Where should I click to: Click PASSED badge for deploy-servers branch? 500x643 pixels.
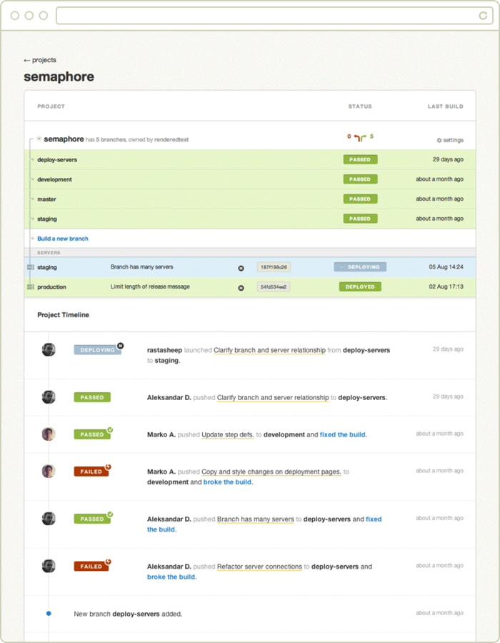click(360, 159)
